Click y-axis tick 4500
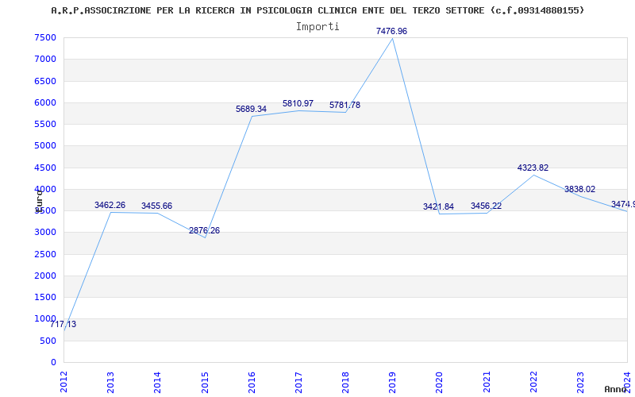The height and width of the screenshot is (397, 635). (45, 168)
